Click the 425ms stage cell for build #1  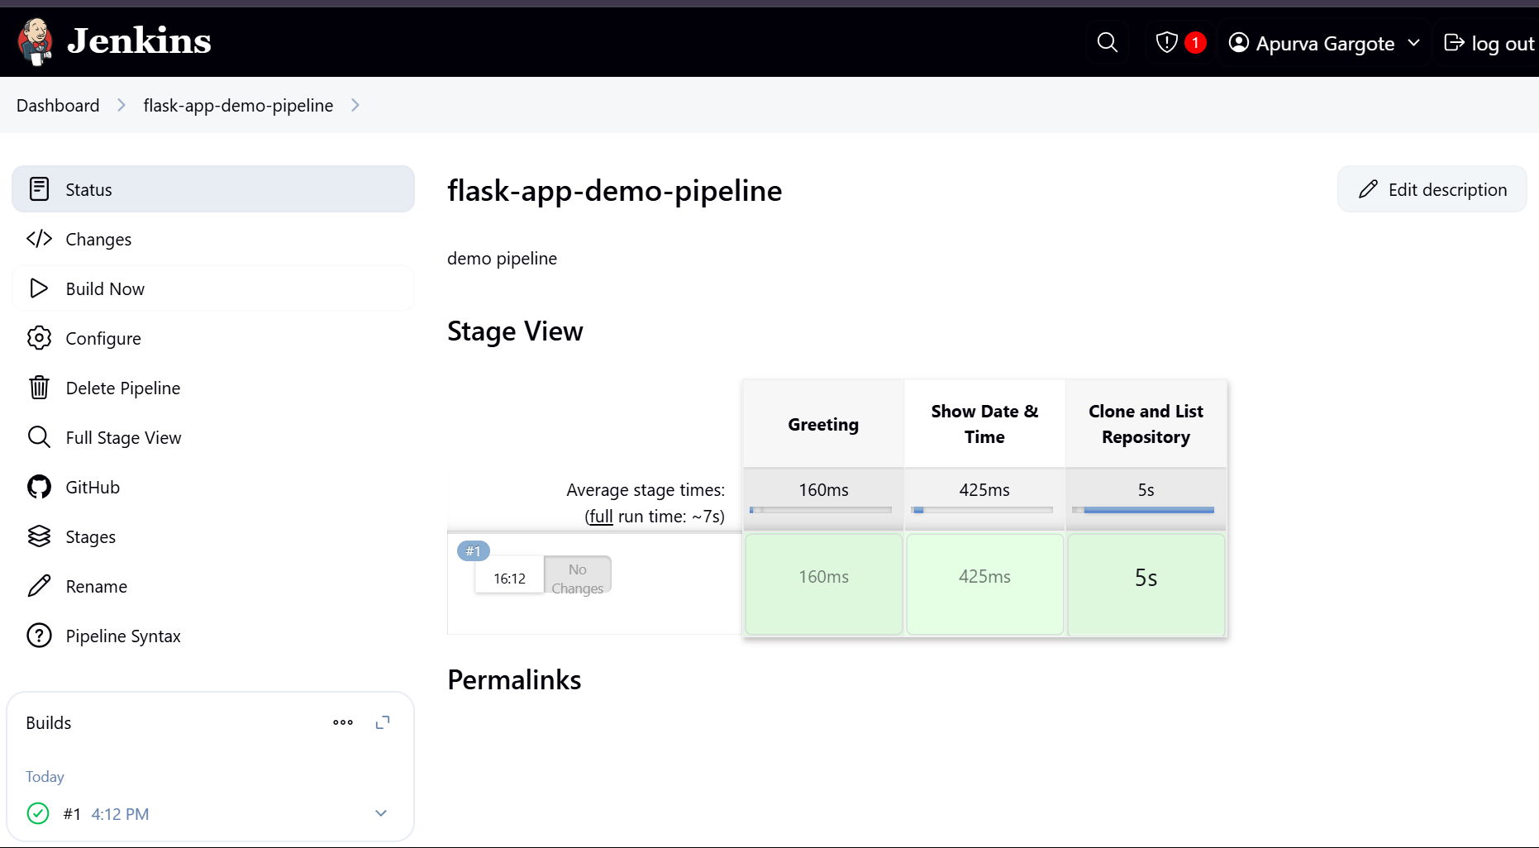pyautogui.click(x=984, y=584)
